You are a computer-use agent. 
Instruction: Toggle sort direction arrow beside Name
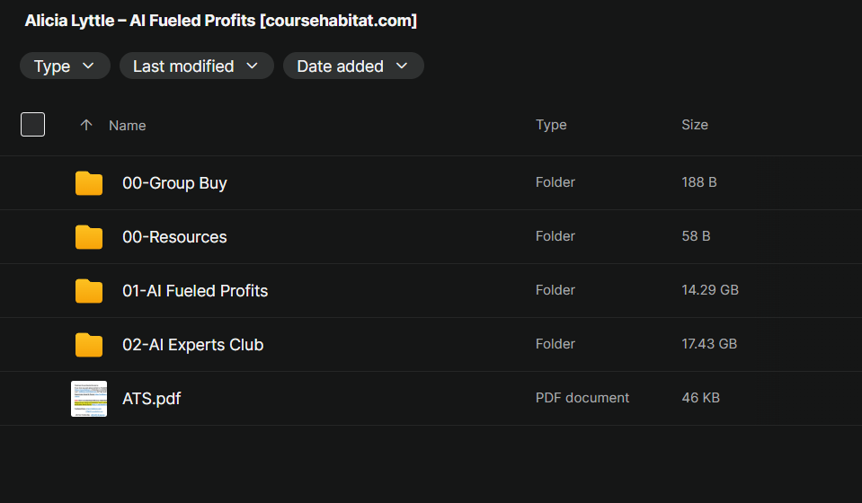point(85,125)
